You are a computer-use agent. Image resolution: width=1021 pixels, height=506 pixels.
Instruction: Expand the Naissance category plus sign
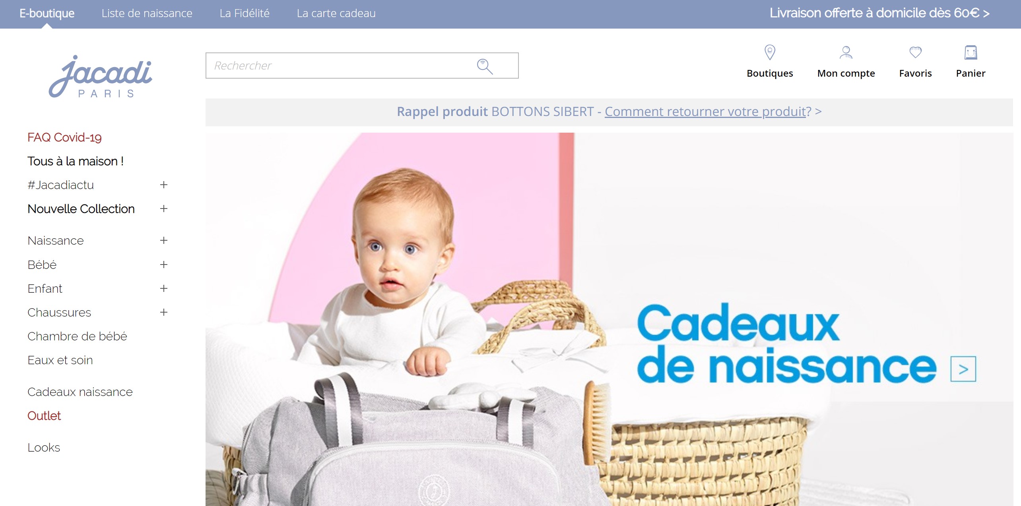[x=163, y=240]
